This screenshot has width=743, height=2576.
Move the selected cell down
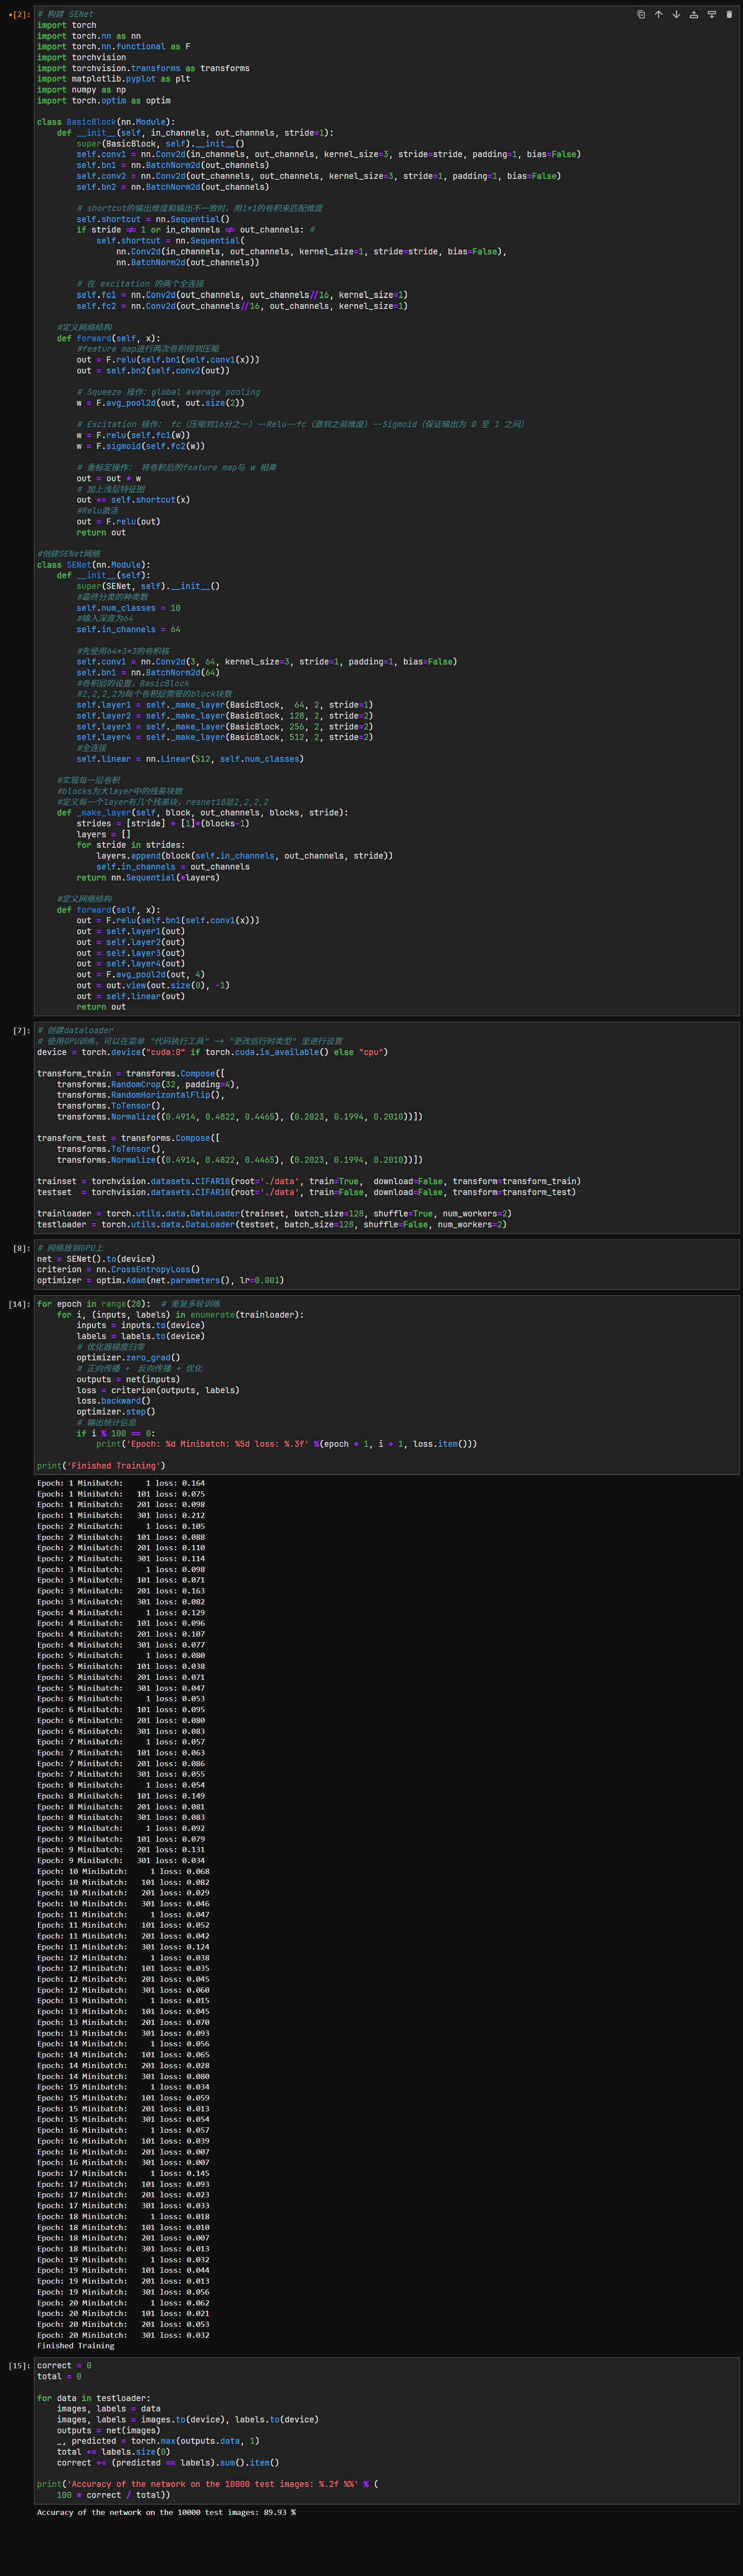pos(676,15)
